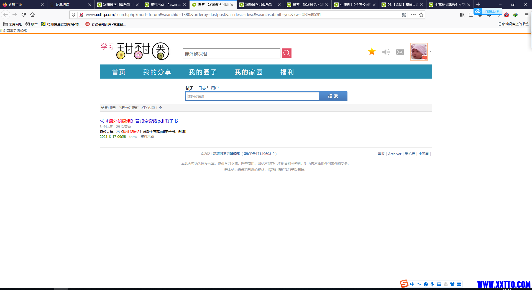532x290 pixels.
Task: Bookmark this page with the star icon
Action: pyautogui.click(x=421, y=15)
